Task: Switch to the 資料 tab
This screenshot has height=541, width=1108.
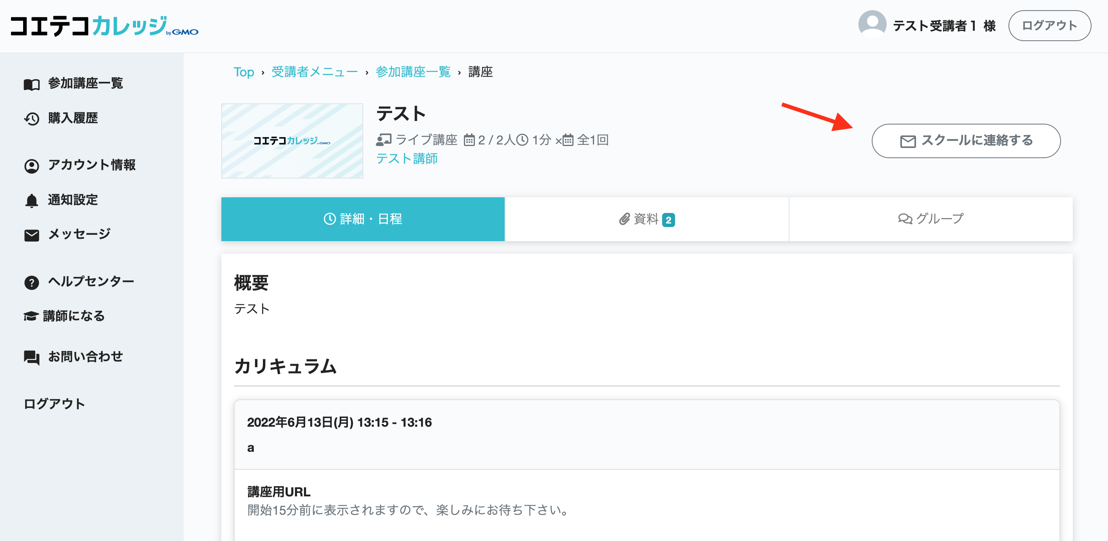Action: 646,219
